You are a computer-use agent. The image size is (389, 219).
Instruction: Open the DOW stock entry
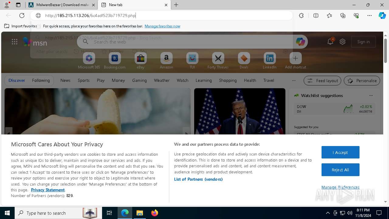(x=334, y=109)
